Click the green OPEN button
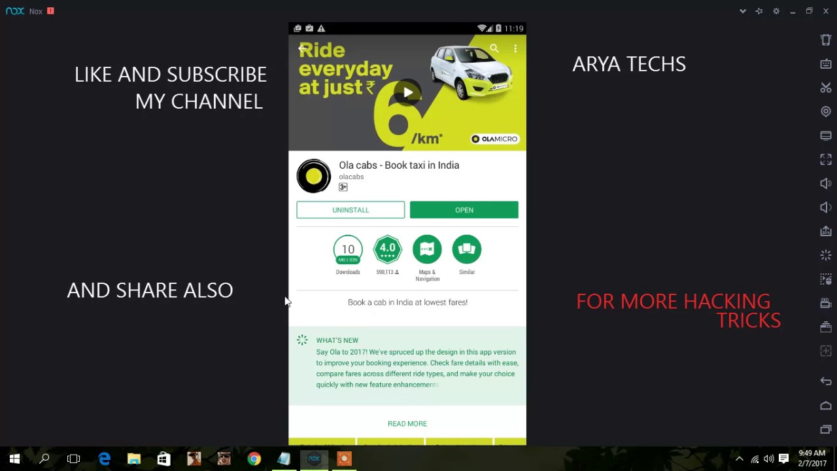Viewport: 837px width, 471px height. [464, 210]
